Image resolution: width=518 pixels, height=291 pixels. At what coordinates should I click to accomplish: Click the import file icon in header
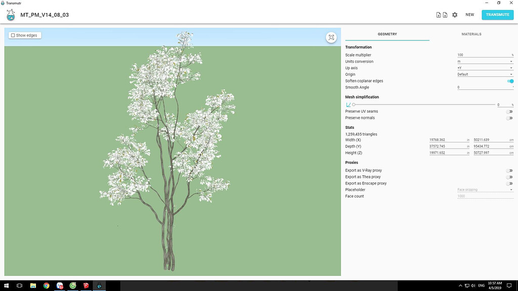pos(439,15)
